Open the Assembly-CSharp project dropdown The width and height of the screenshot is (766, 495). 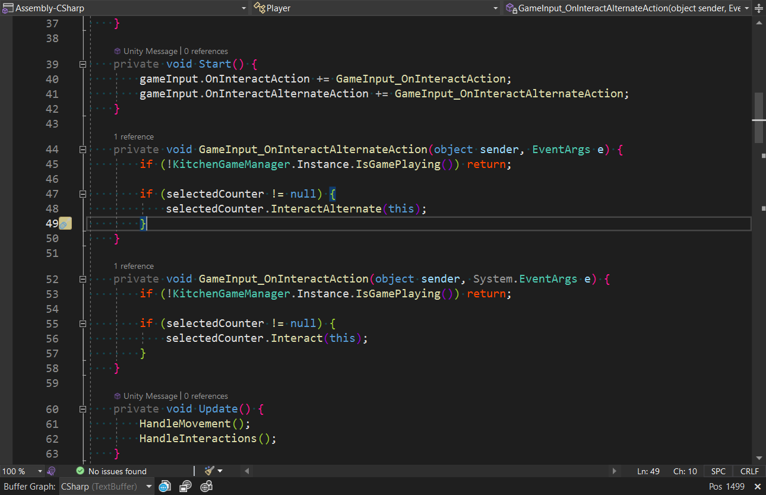(x=125, y=8)
